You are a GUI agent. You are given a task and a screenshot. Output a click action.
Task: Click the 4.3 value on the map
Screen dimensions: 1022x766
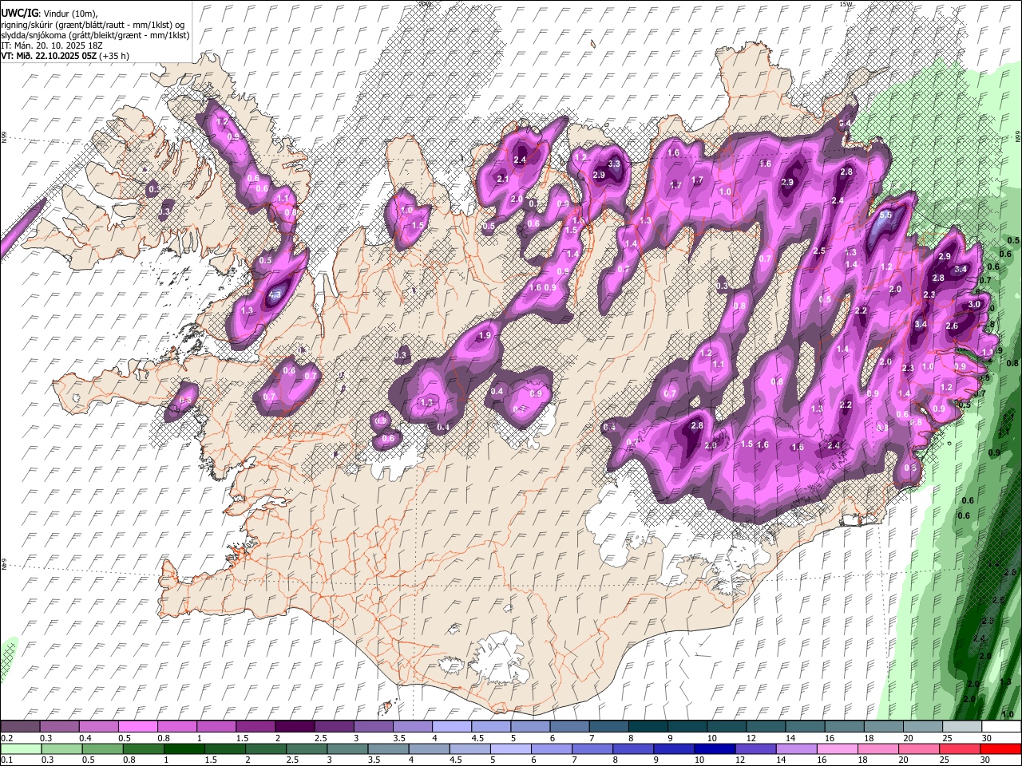(274, 294)
